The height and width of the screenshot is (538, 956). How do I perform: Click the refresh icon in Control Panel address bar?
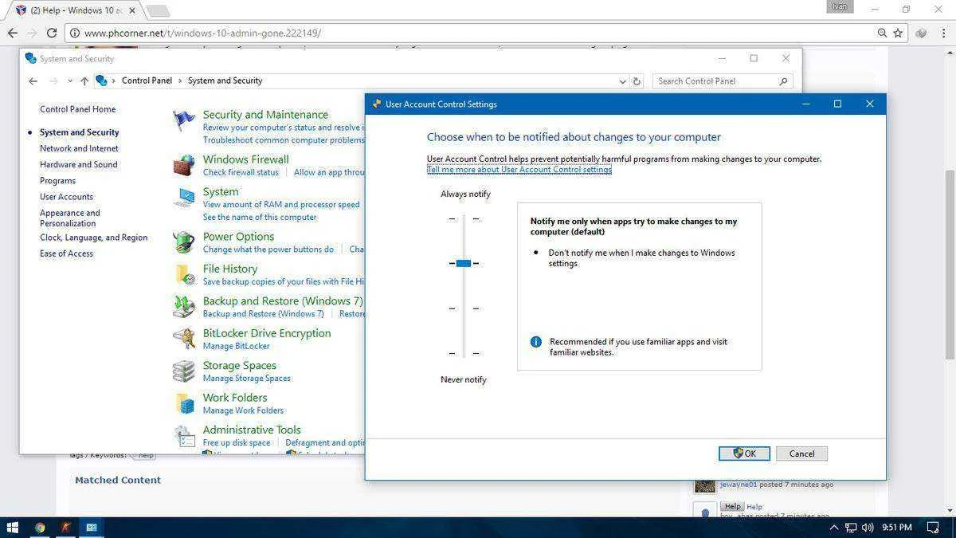pyautogui.click(x=637, y=81)
